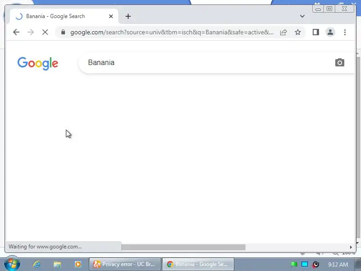The height and width of the screenshot is (271, 361).
Task: Open the 9:12 AM clock
Action: tap(338, 264)
